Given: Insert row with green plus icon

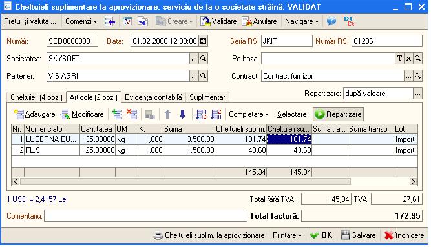Looking at the screenshot, I should [117, 114].
